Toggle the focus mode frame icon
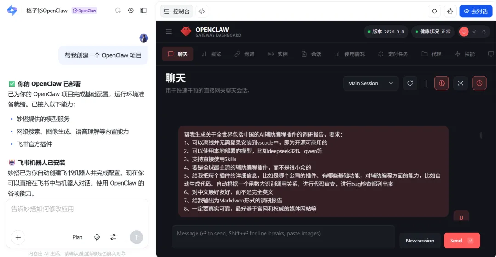496x257 pixels. click(461, 83)
